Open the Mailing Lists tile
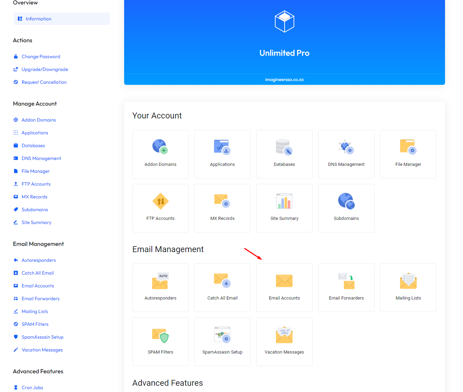The width and height of the screenshot is (463, 392). click(408, 287)
